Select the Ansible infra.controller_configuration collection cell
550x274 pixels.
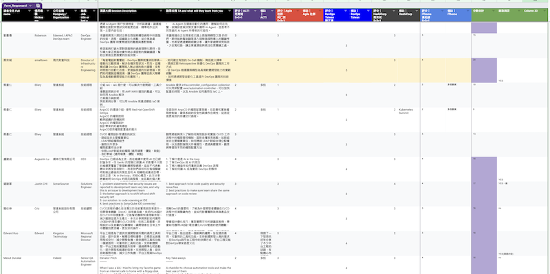click(199, 95)
